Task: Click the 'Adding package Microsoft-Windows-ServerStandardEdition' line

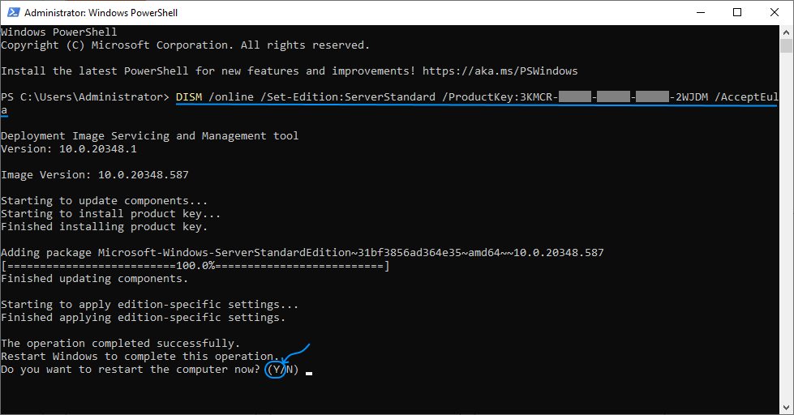Action: pyautogui.click(x=303, y=253)
